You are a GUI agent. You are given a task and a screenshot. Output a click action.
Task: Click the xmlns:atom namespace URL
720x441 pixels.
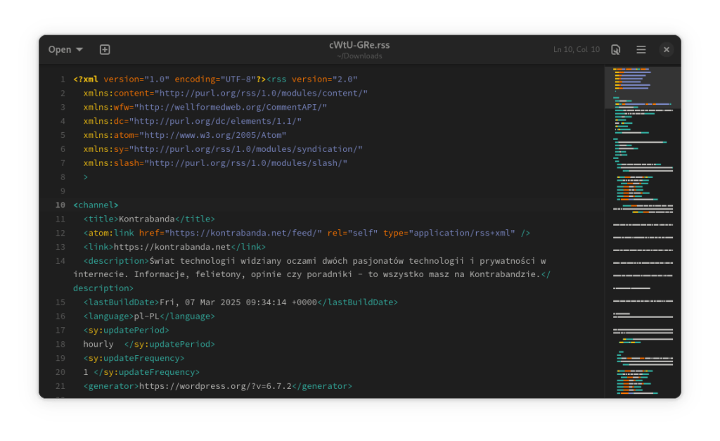coord(213,135)
